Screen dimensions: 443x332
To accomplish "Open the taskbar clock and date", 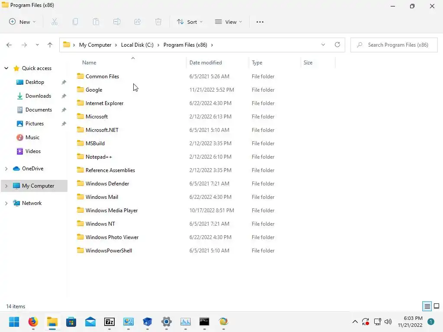I will (x=410, y=322).
